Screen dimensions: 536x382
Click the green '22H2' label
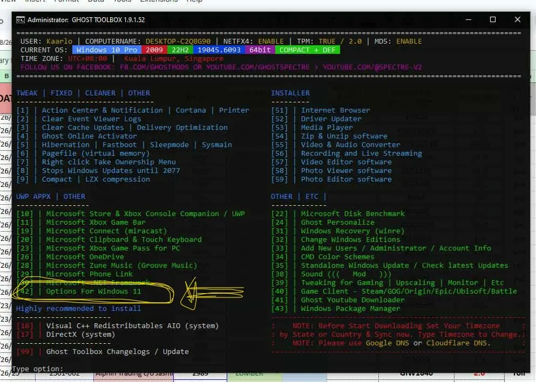(180, 50)
